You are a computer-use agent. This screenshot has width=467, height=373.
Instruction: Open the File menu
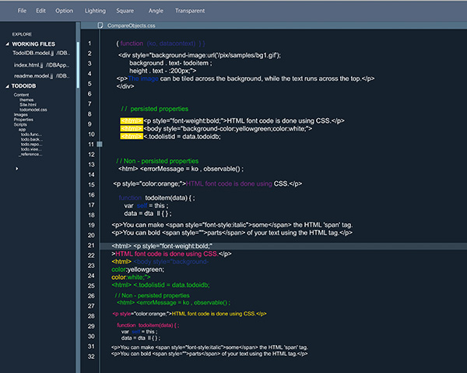point(22,11)
